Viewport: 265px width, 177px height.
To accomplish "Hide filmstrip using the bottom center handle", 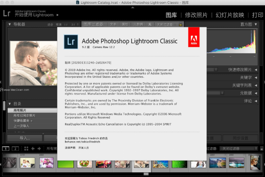I will pyautogui.click(x=146, y=174).
